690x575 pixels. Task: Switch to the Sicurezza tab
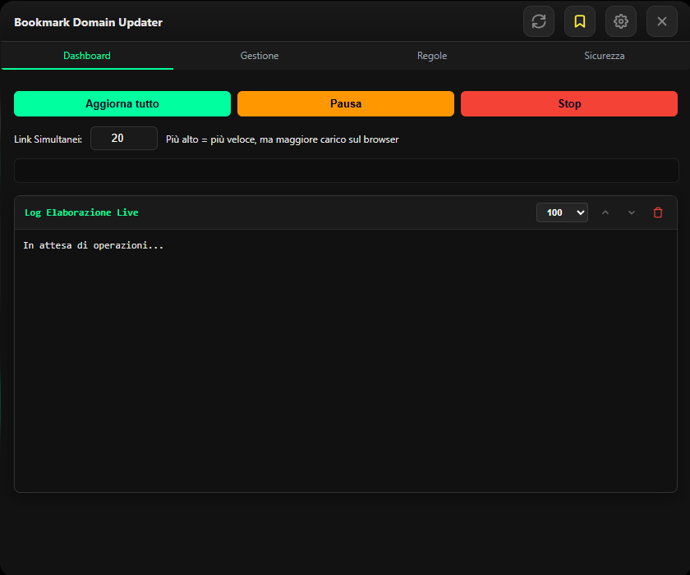[x=605, y=56]
